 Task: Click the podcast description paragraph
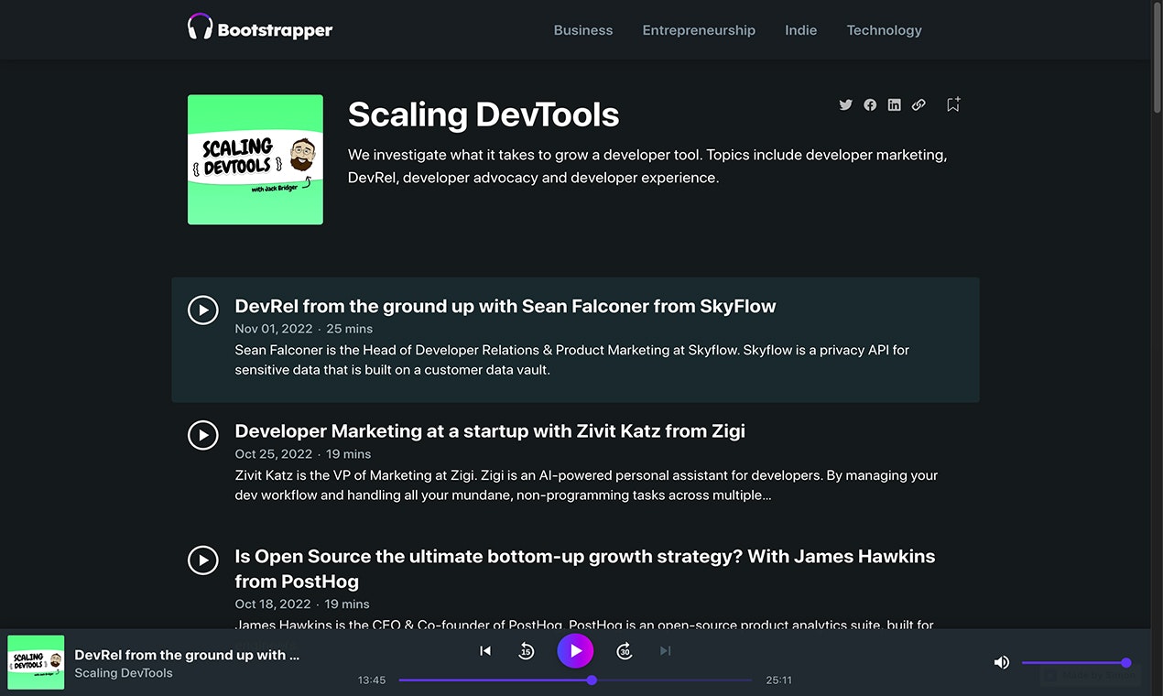coord(647,167)
